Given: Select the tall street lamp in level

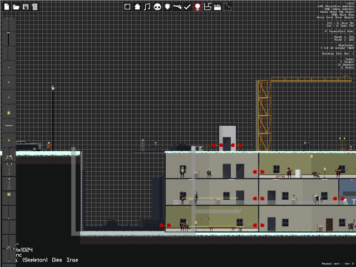Looking at the screenshot, I should 53,118.
